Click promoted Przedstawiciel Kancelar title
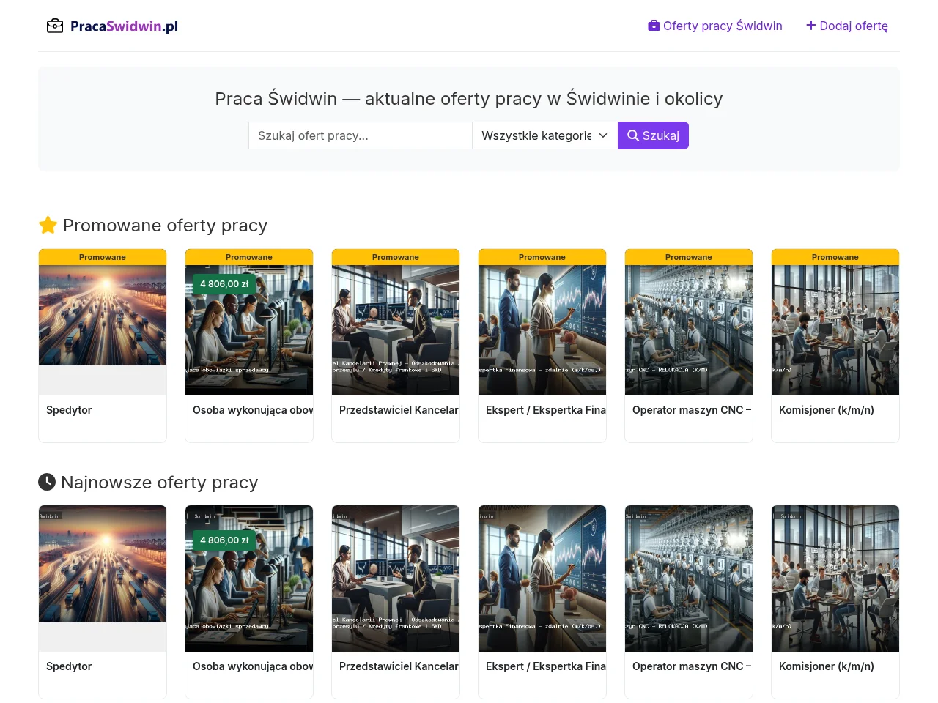Image resolution: width=938 pixels, height=703 pixels. point(399,410)
